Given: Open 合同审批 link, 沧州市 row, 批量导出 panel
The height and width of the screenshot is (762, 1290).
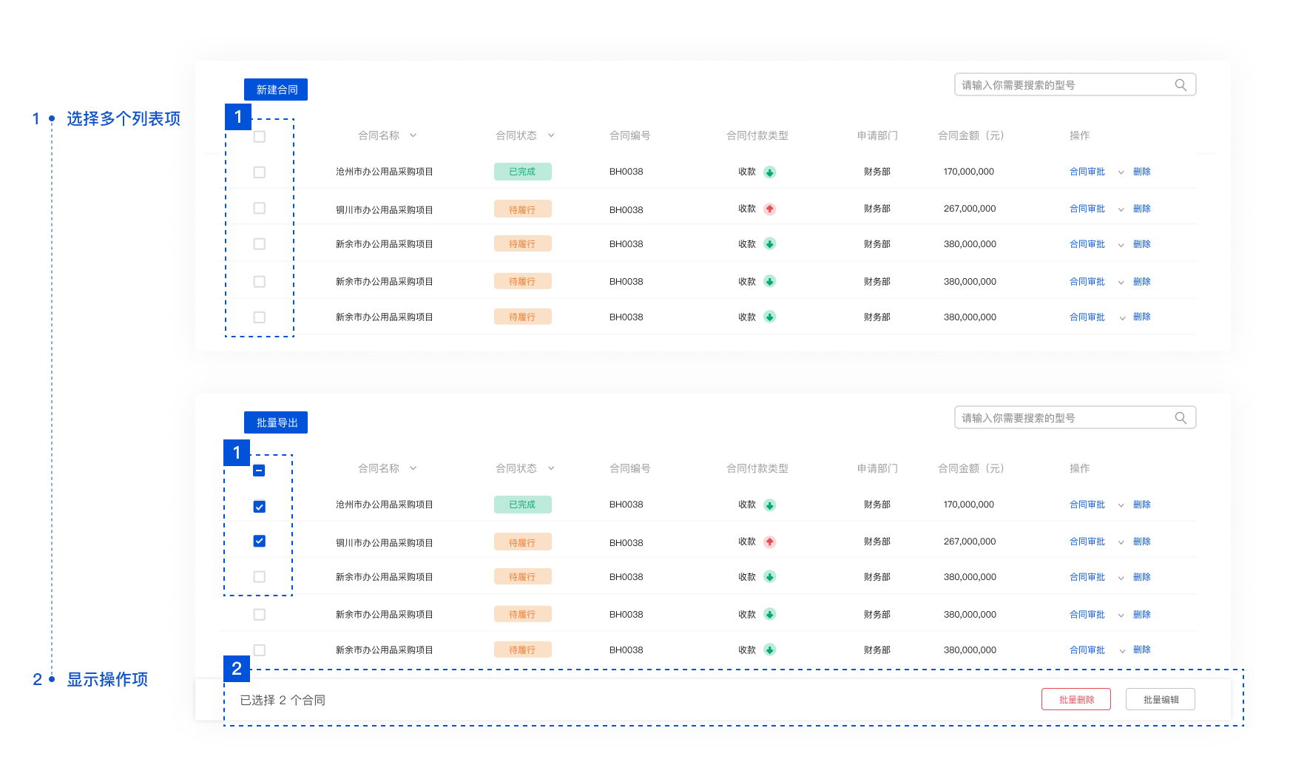Looking at the screenshot, I should pyautogui.click(x=1087, y=505).
